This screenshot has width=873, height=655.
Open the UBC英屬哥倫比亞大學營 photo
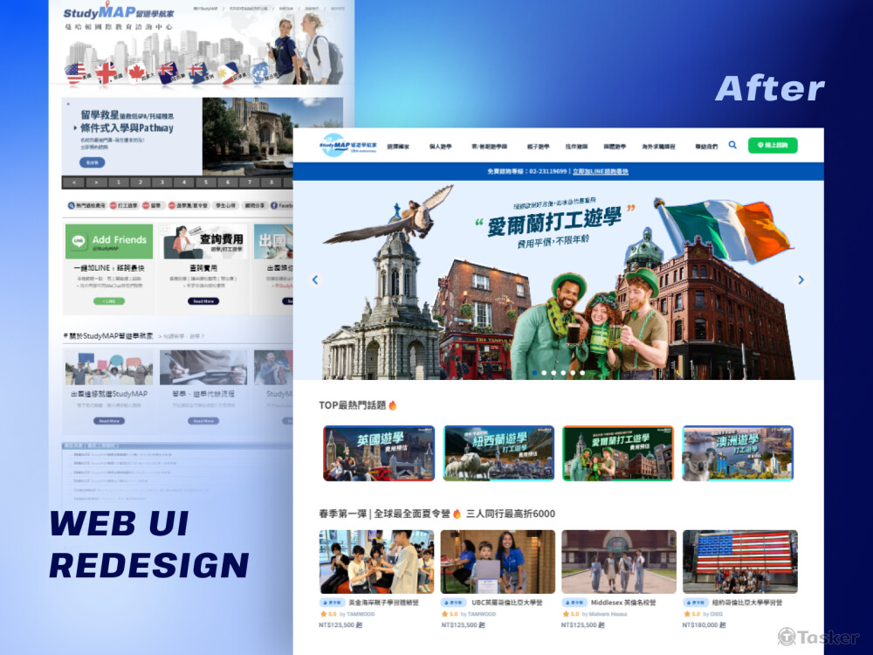pos(498,562)
